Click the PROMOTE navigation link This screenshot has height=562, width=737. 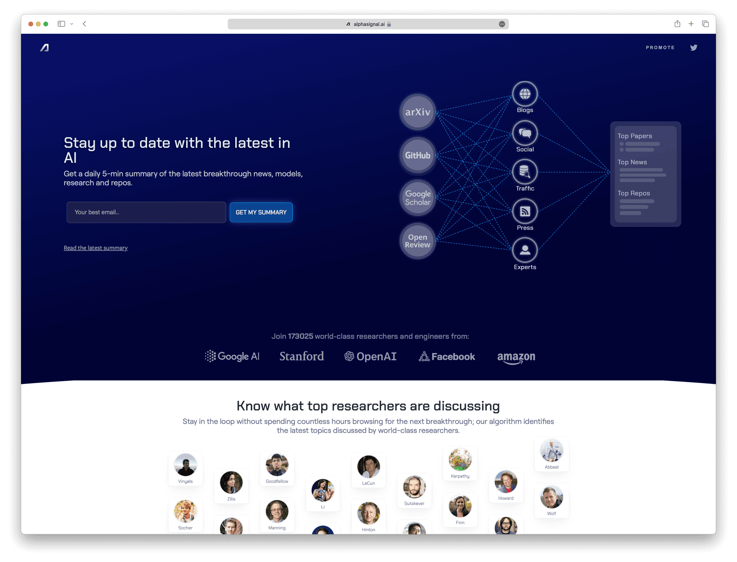tap(660, 48)
